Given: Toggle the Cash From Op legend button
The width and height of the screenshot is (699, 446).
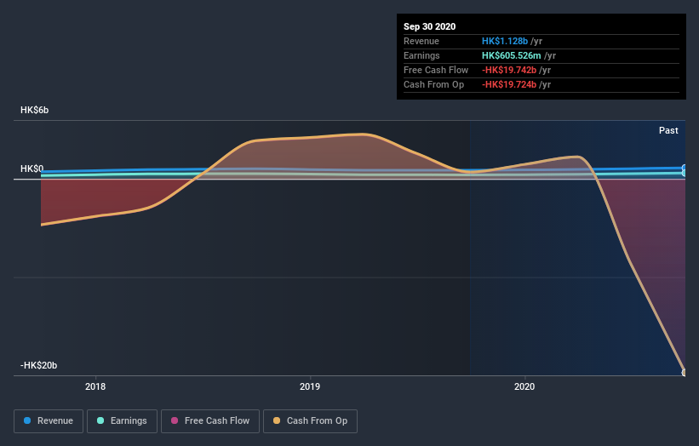Looking at the screenshot, I should (x=310, y=421).
